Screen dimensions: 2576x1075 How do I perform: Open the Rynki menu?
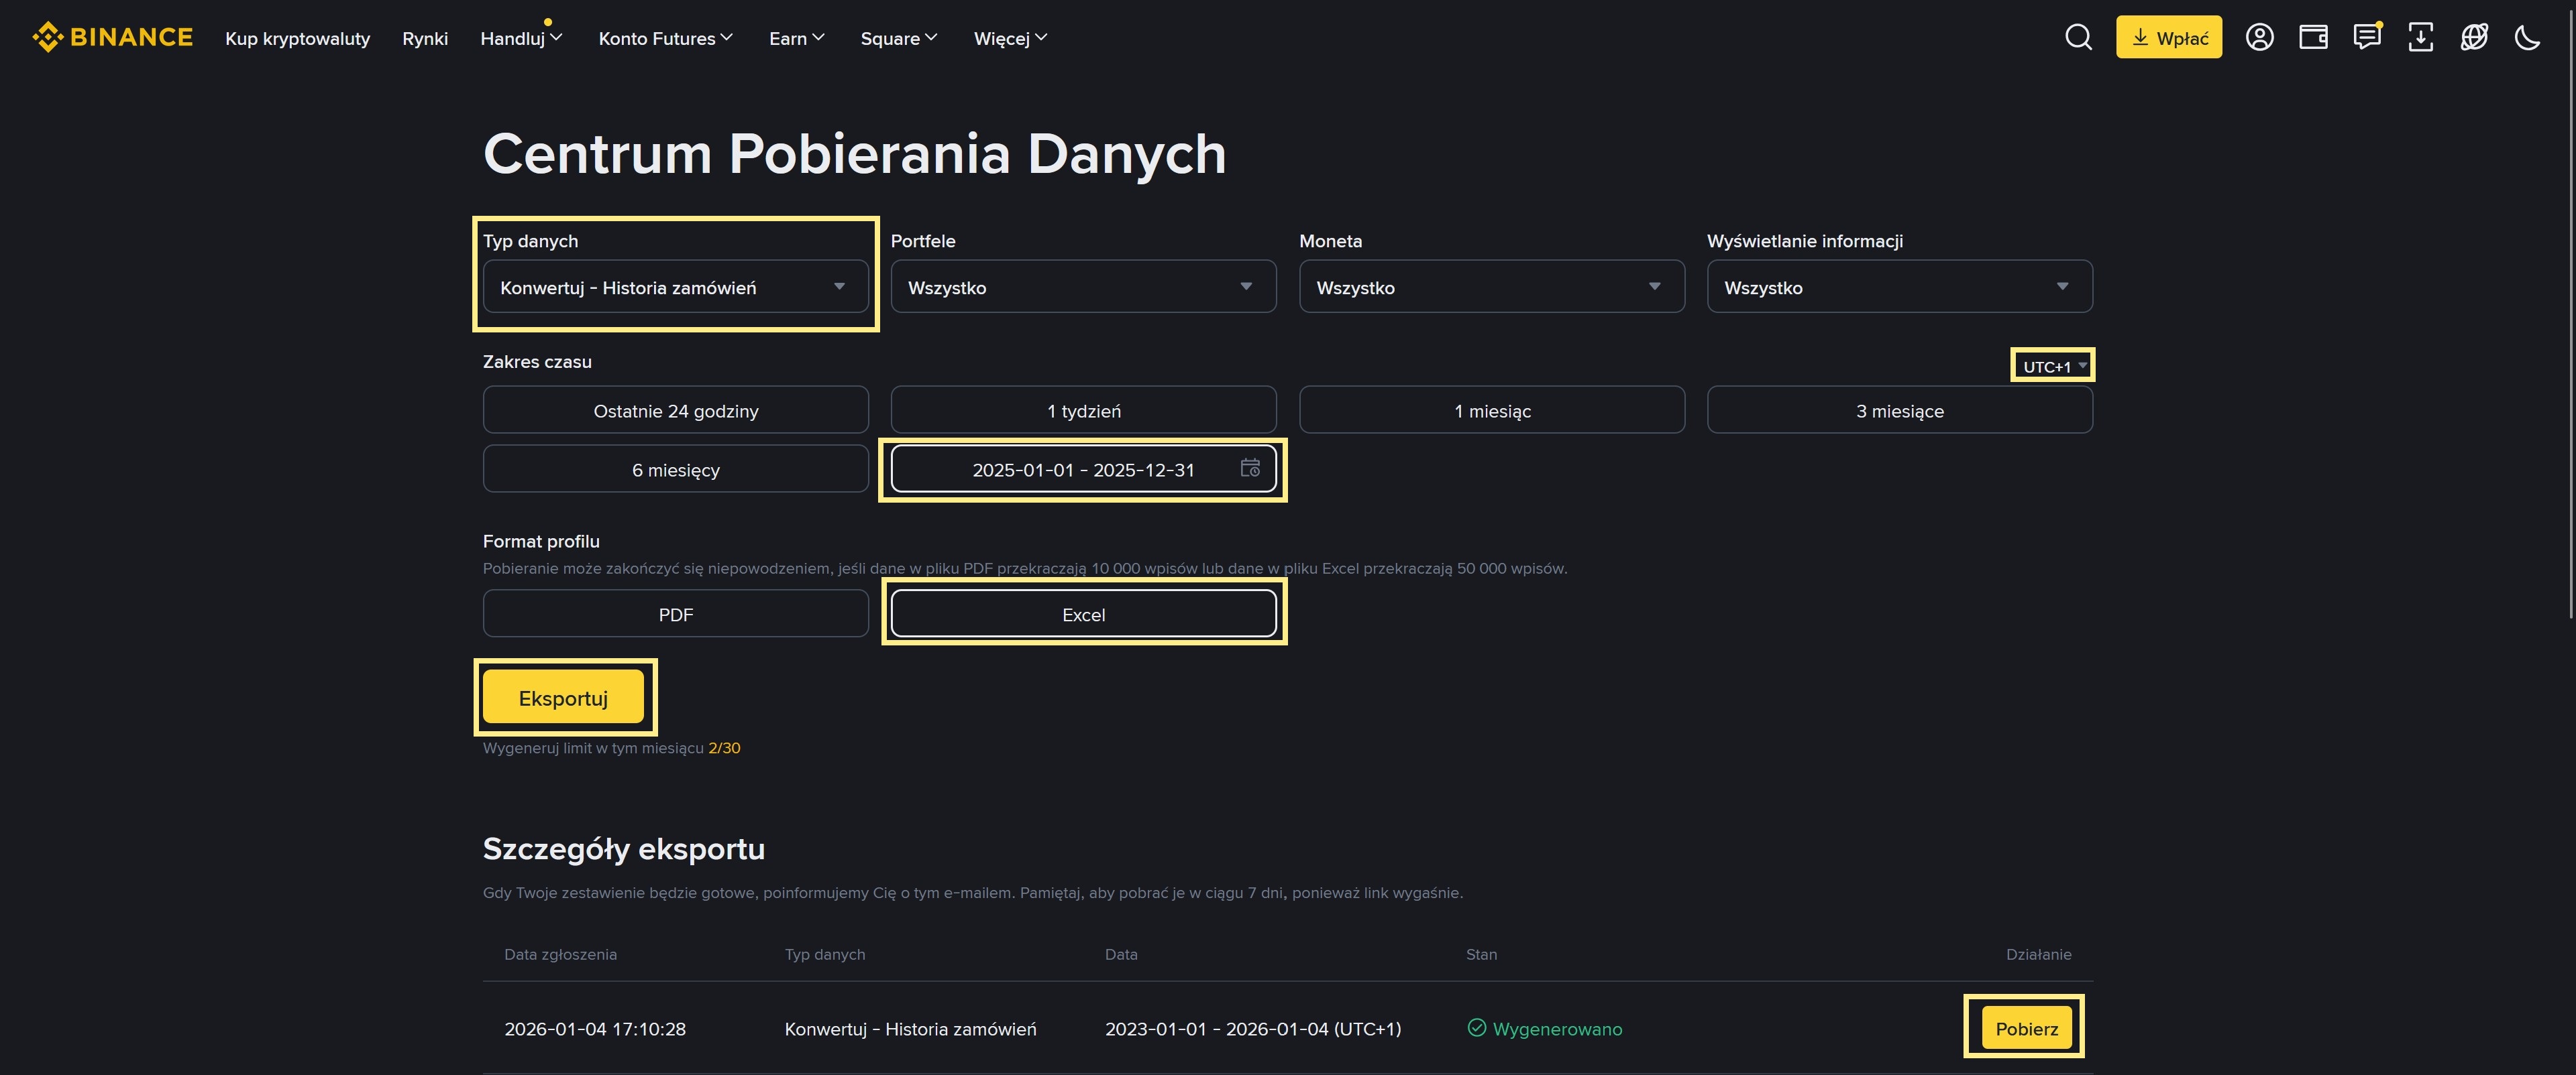(424, 38)
